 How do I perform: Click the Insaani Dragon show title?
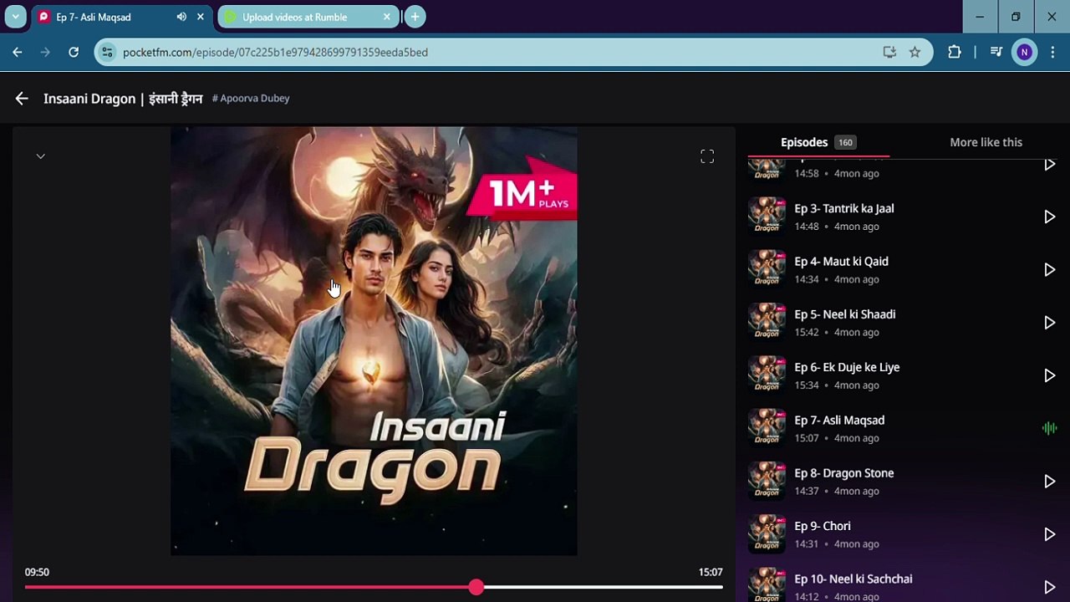123,99
